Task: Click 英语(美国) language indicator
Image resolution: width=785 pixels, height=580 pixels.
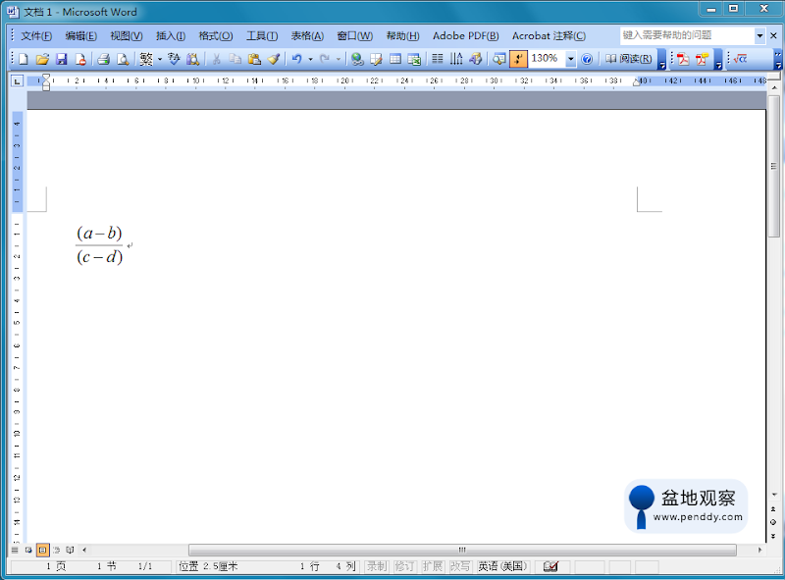Action: [x=502, y=566]
